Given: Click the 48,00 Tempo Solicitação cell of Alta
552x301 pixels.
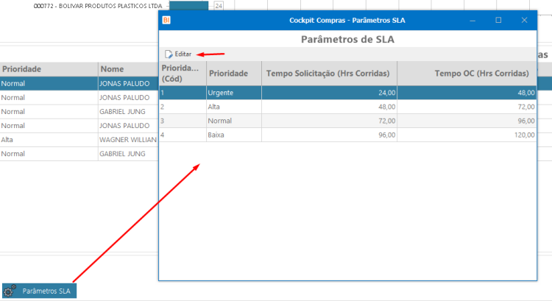Looking at the screenshot, I should coord(329,107).
